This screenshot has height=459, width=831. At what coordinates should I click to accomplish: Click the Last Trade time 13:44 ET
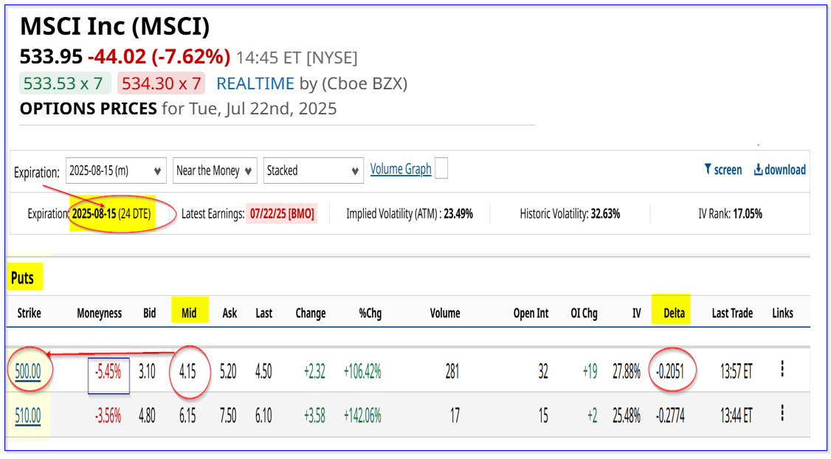click(736, 415)
